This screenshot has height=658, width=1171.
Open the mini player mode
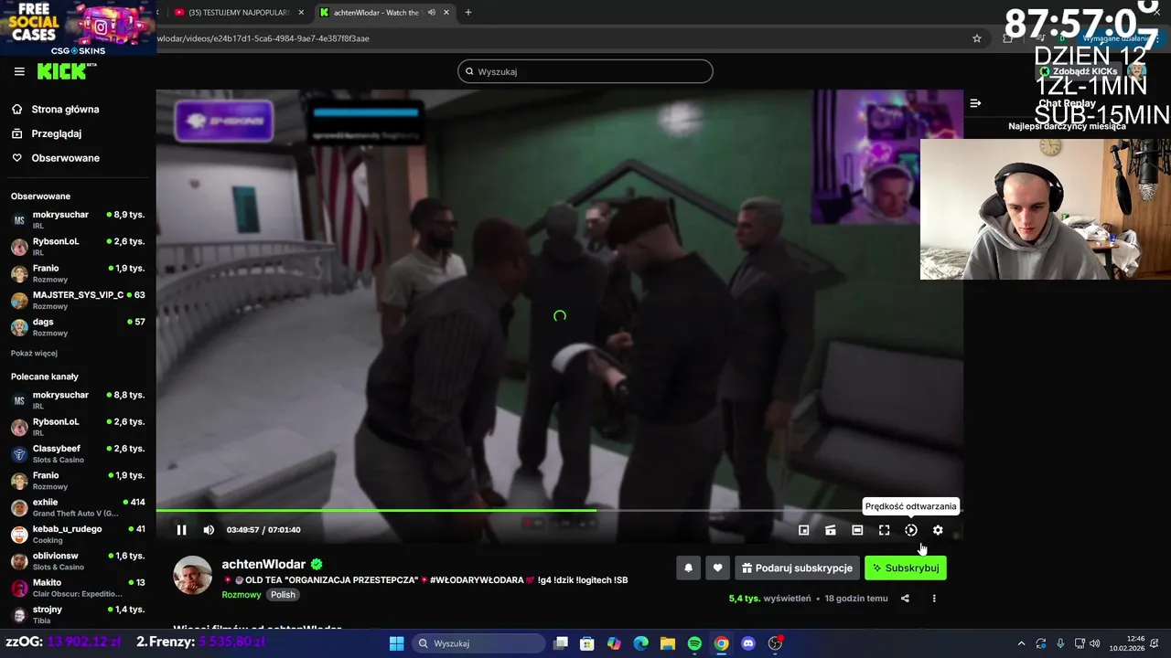[804, 530]
